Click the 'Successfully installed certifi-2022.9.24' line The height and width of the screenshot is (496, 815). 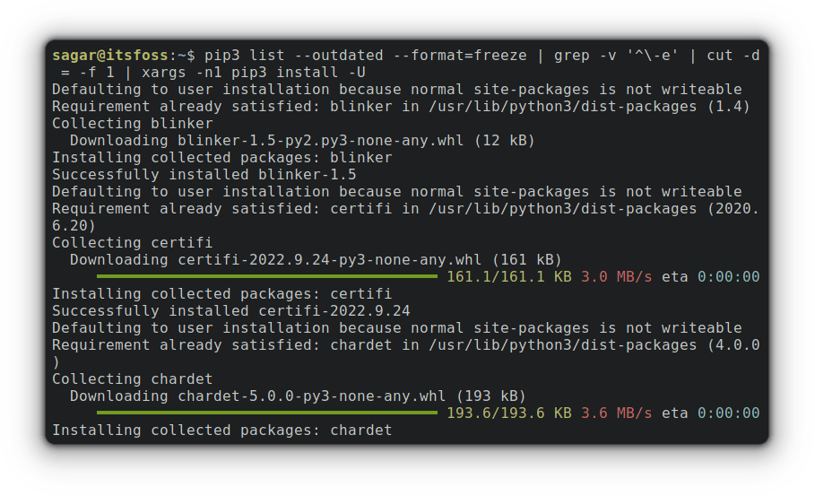tap(230, 311)
